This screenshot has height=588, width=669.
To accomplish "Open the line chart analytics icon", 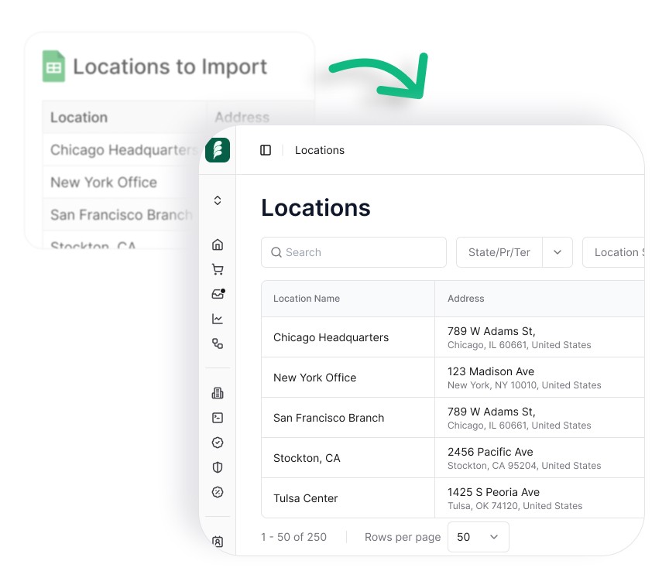I will pos(218,319).
